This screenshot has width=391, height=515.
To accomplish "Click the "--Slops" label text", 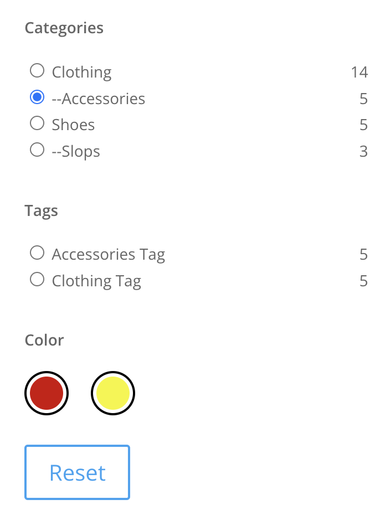I will tap(76, 151).
